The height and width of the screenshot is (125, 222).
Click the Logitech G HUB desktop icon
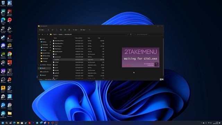[x=10, y=30]
